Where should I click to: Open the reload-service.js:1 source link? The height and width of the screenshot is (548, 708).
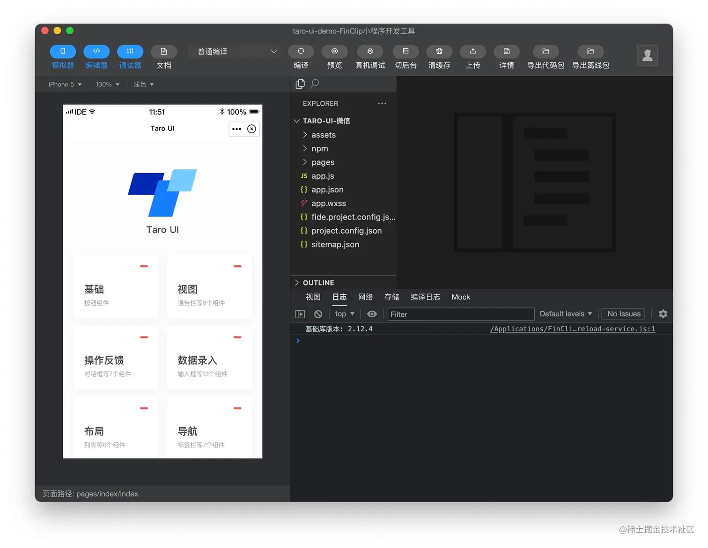click(x=572, y=329)
